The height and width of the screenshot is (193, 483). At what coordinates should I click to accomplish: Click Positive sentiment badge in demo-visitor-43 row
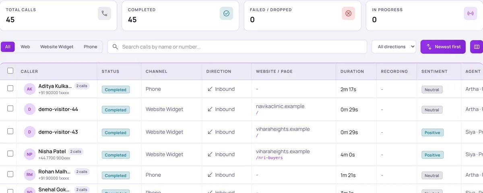(x=432, y=132)
